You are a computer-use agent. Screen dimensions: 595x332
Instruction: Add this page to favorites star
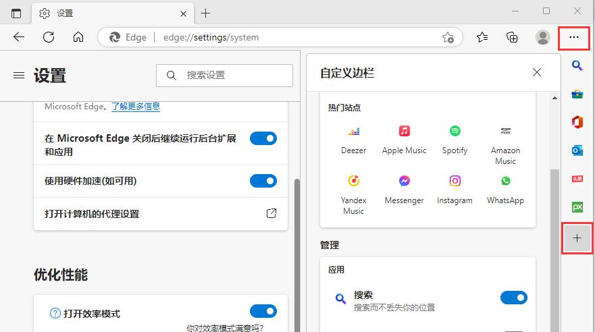point(448,38)
